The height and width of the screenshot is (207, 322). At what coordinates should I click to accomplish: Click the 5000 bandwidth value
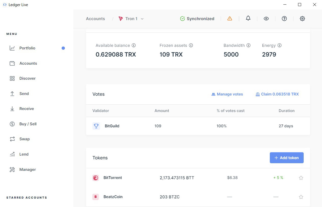231,54
